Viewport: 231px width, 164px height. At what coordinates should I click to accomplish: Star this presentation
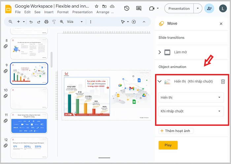click(x=96, y=6)
